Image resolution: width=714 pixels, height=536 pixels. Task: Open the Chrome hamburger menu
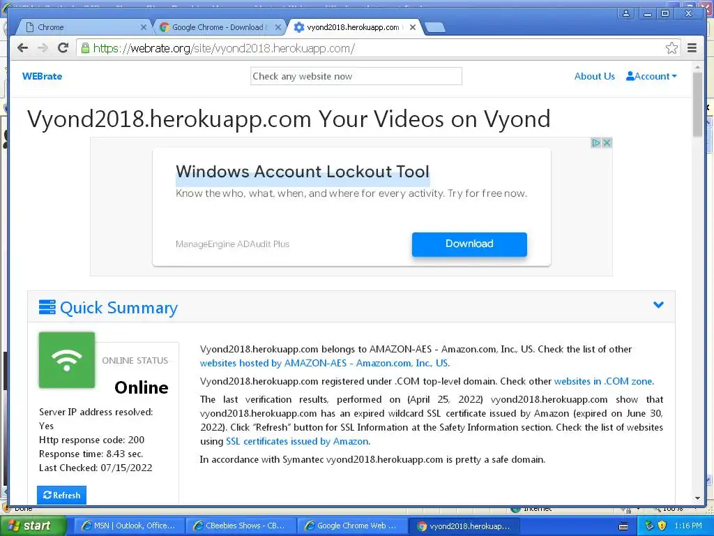click(x=692, y=48)
